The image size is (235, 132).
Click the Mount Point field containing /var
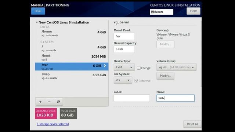click(x=124, y=36)
